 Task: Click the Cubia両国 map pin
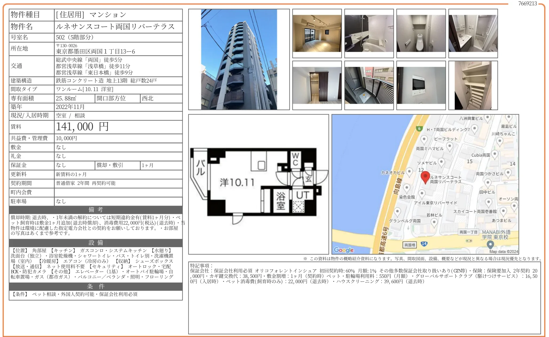click(x=495, y=154)
